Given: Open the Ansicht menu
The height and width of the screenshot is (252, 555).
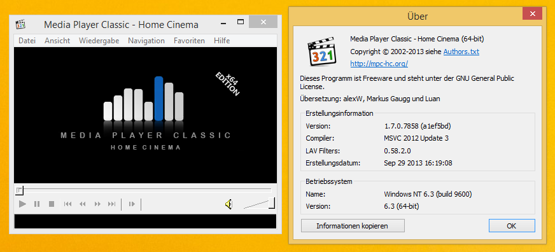Looking at the screenshot, I should click(57, 41).
